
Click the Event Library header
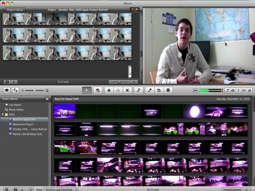[x=10, y=99]
